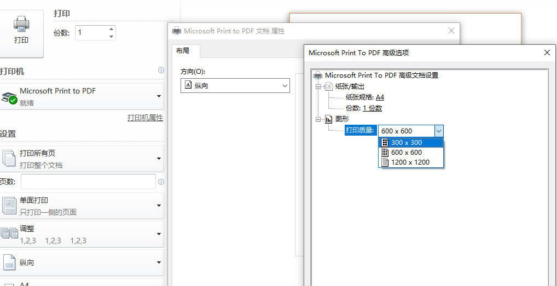Click the stacked pages icon beside 打印所有页
Image resolution: width=557 pixels, height=286 pixels.
pos(9,158)
